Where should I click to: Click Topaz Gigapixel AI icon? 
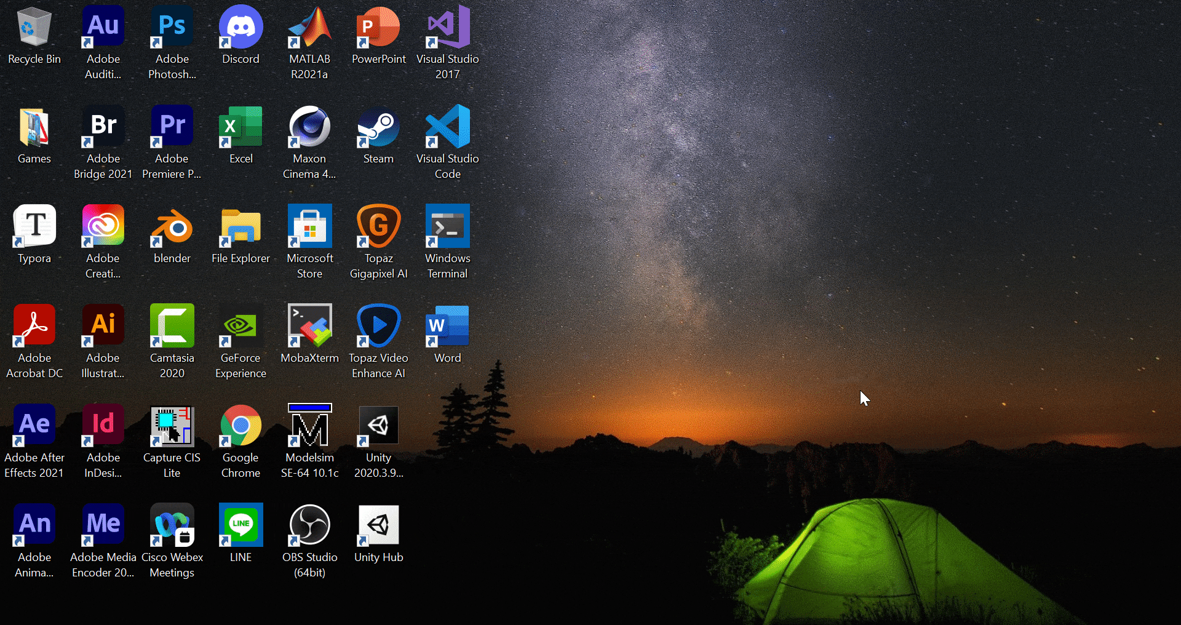pyautogui.click(x=379, y=226)
